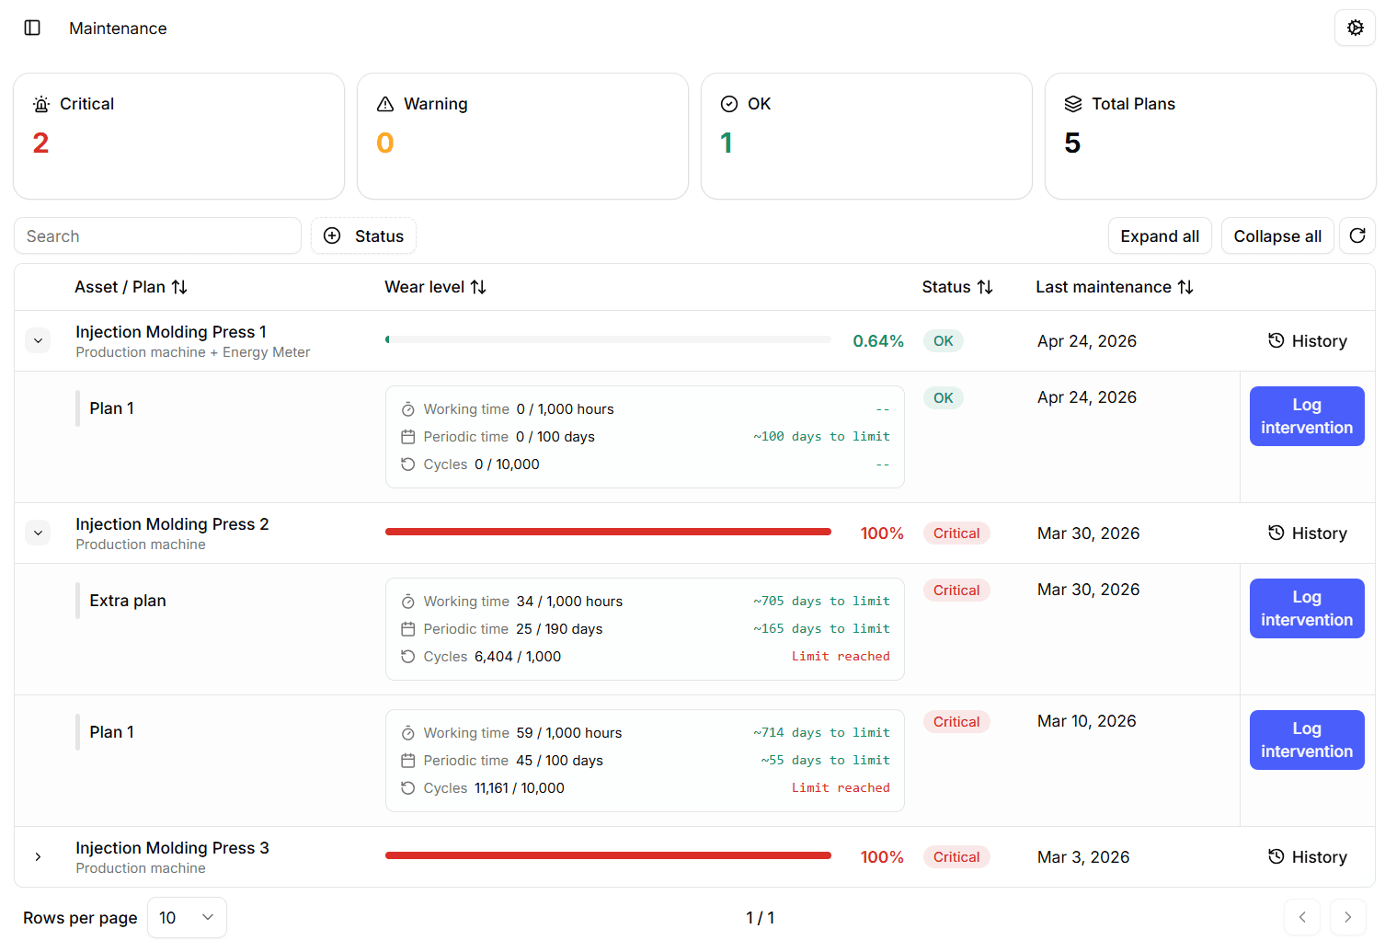
Task: Click the OK badge in Press 1 row
Action: (x=944, y=340)
